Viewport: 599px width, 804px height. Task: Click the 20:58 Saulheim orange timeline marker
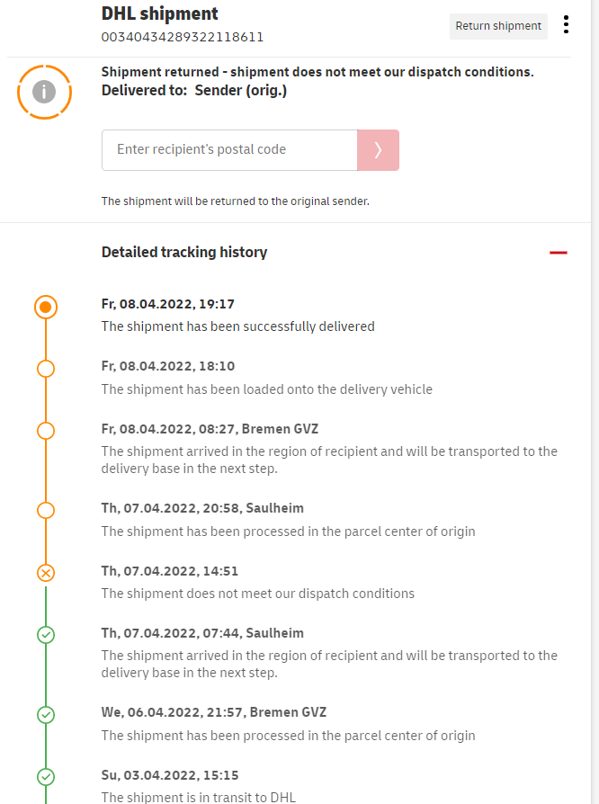[47, 510]
